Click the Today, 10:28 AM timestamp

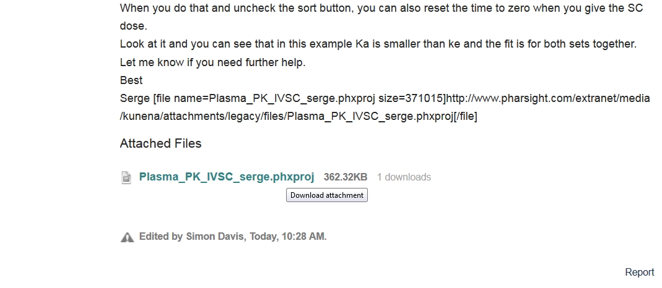point(288,237)
